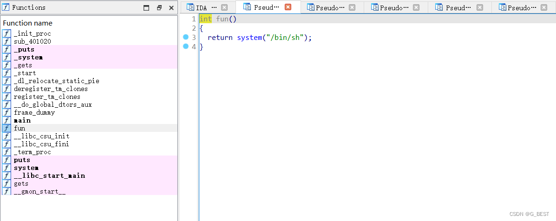Click function icon beside _gets
The image size is (556, 221).
7,65
